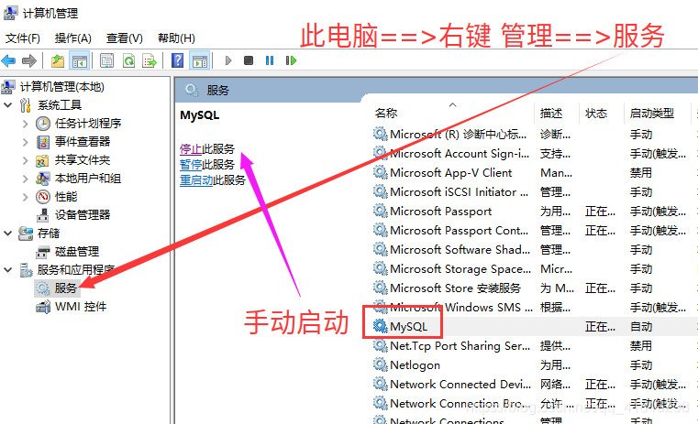Select Microsoft iSCSI Initiator service
This screenshot has height=424, width=698.
pos(534,192)
